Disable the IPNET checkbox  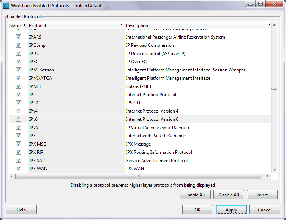(18, 86)
